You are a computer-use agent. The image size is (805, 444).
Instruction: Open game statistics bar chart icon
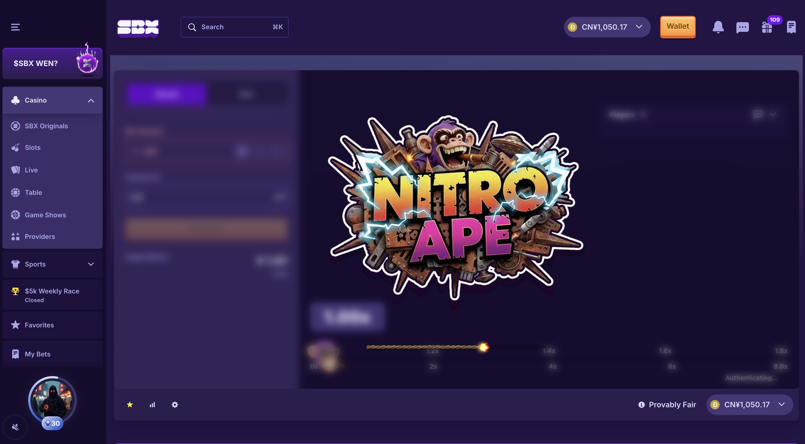[x=152, y=405]
